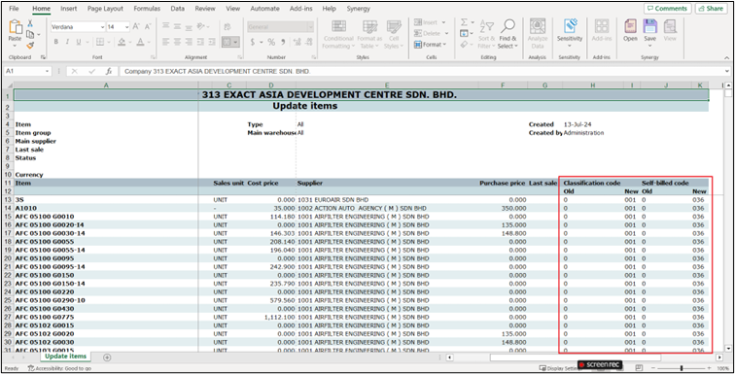Image resolution: width=735 pixels, height=374 pixels.
Task: Adjust the zoom slider in status bar
Action: pos(682,368)
